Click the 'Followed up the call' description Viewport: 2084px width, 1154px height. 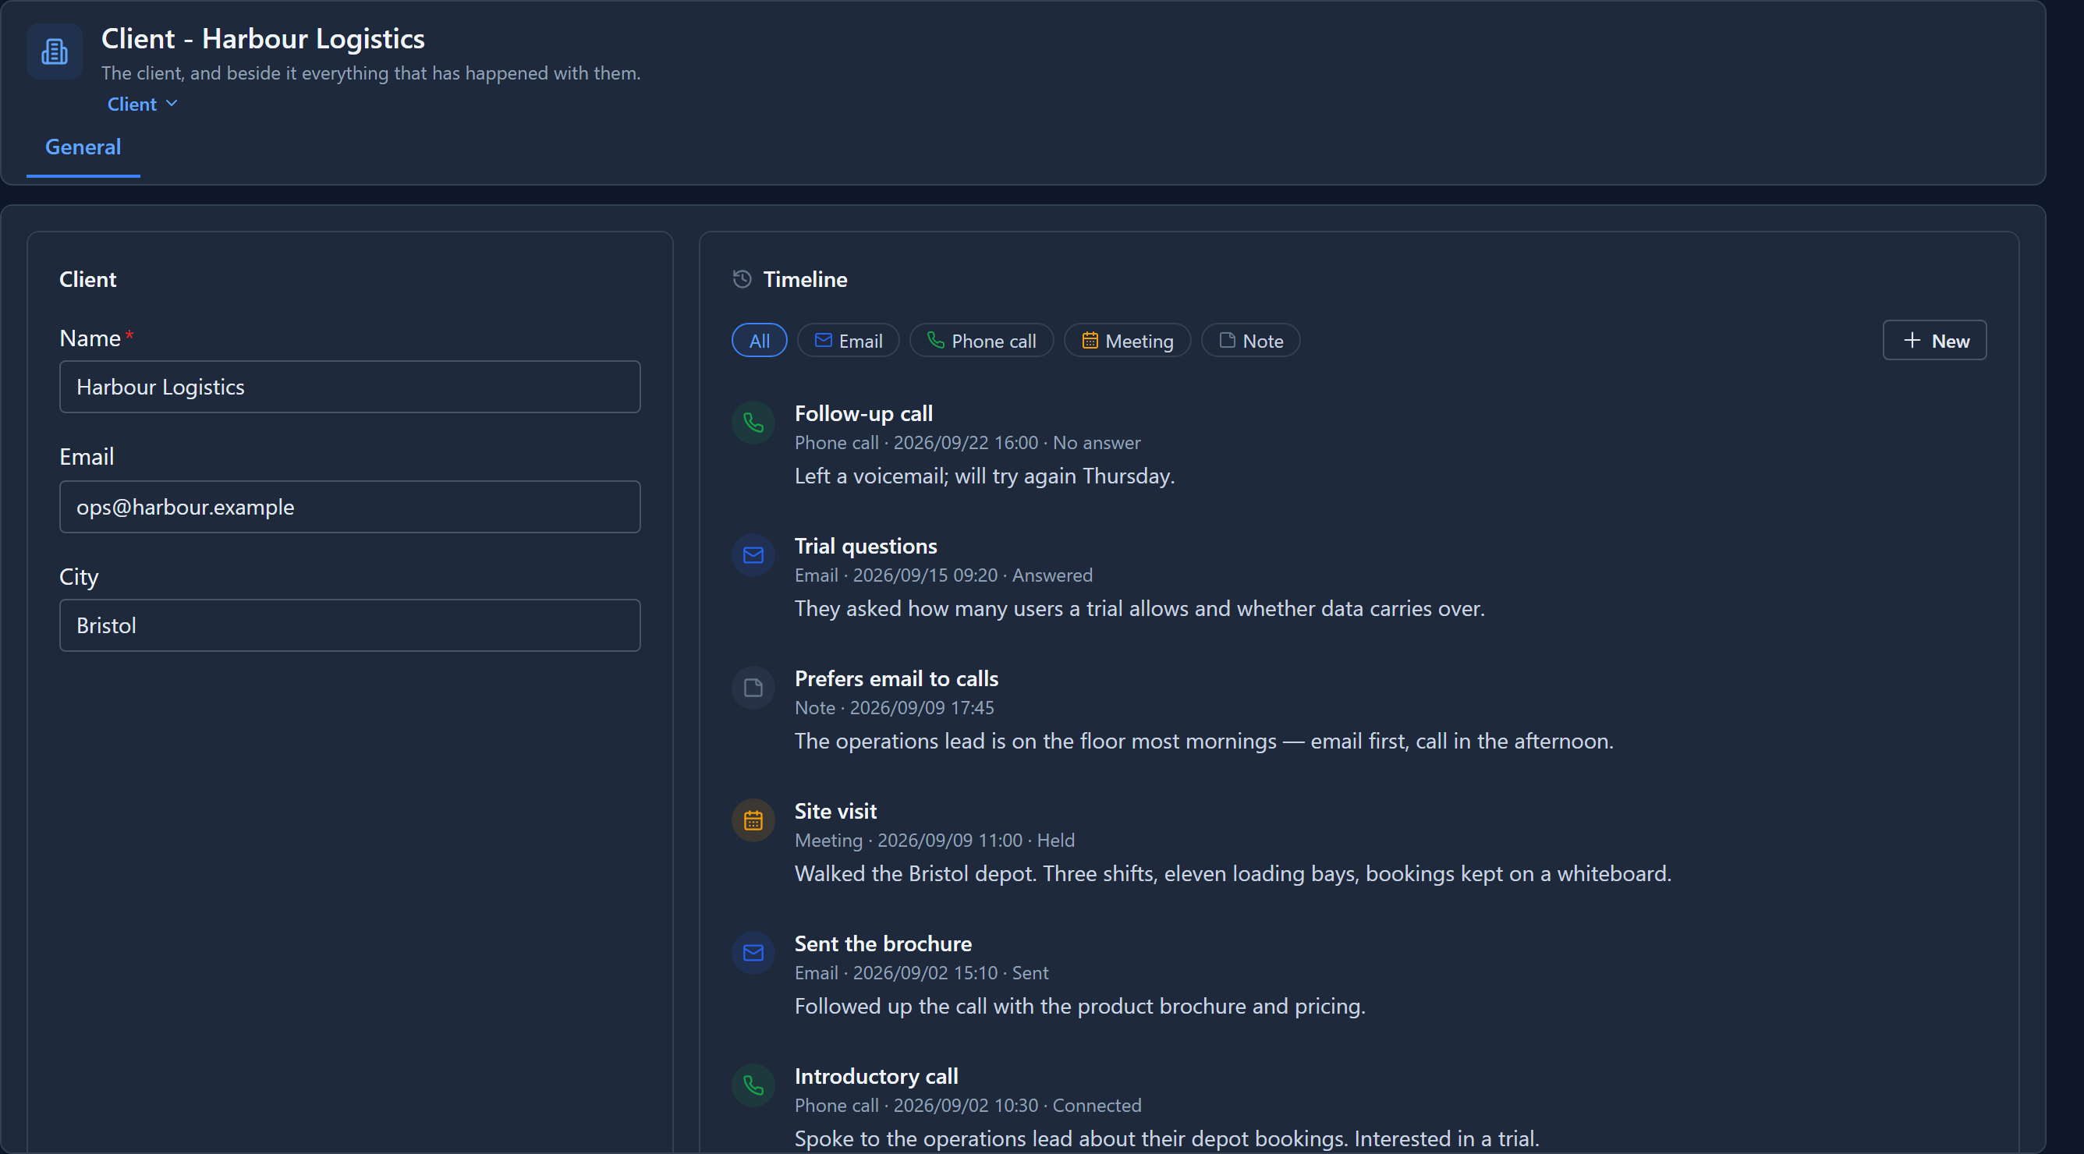[x=1080, y=1007]
